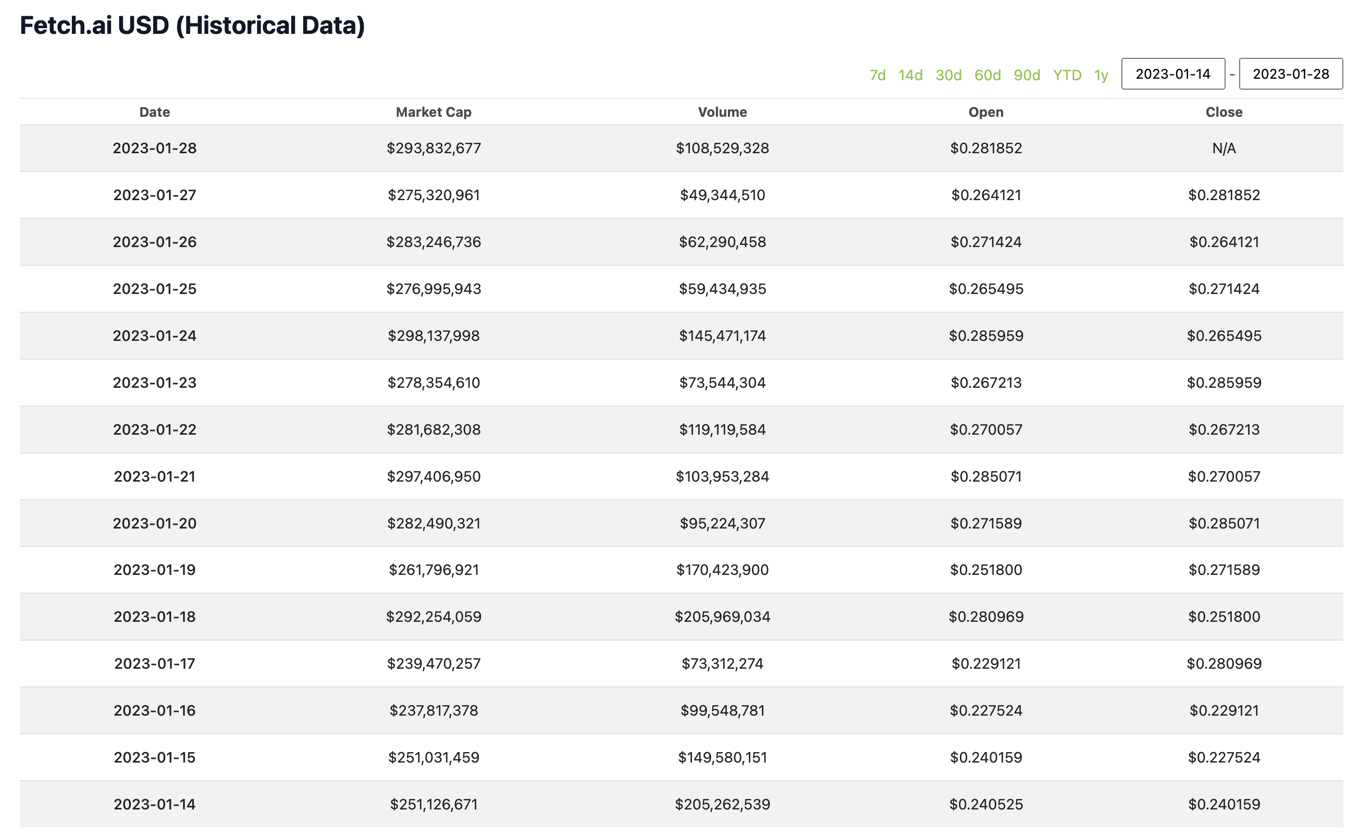
Task: Choose the 60d time range
Action: click(987, 75)
